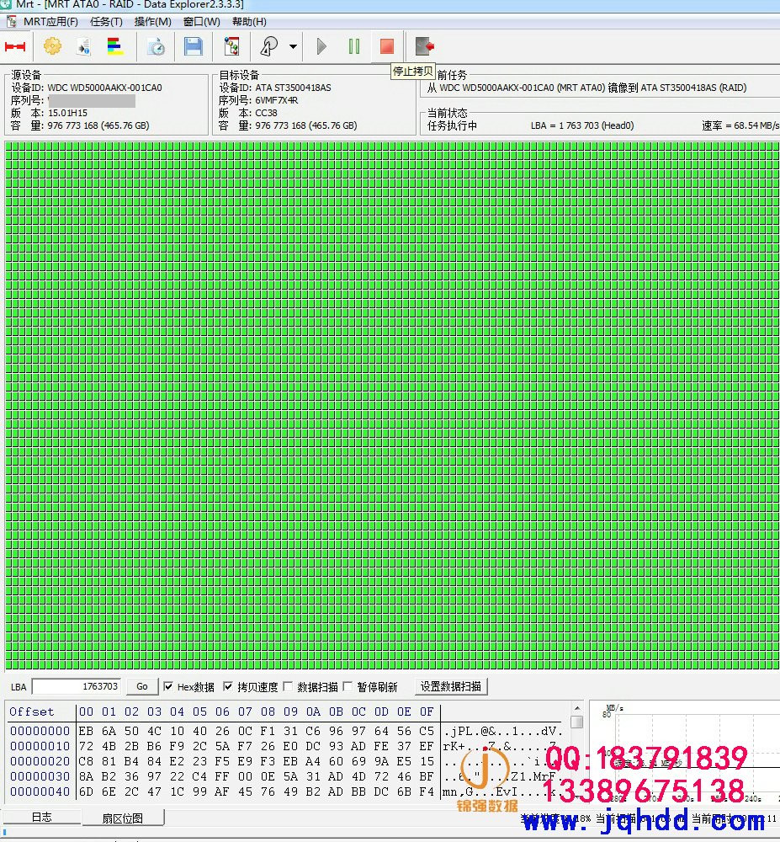The image size is (780, 842).
Task: Click the hex viewer scrollbar thumb
Action: pyautogui.click(x=577, y=722)
